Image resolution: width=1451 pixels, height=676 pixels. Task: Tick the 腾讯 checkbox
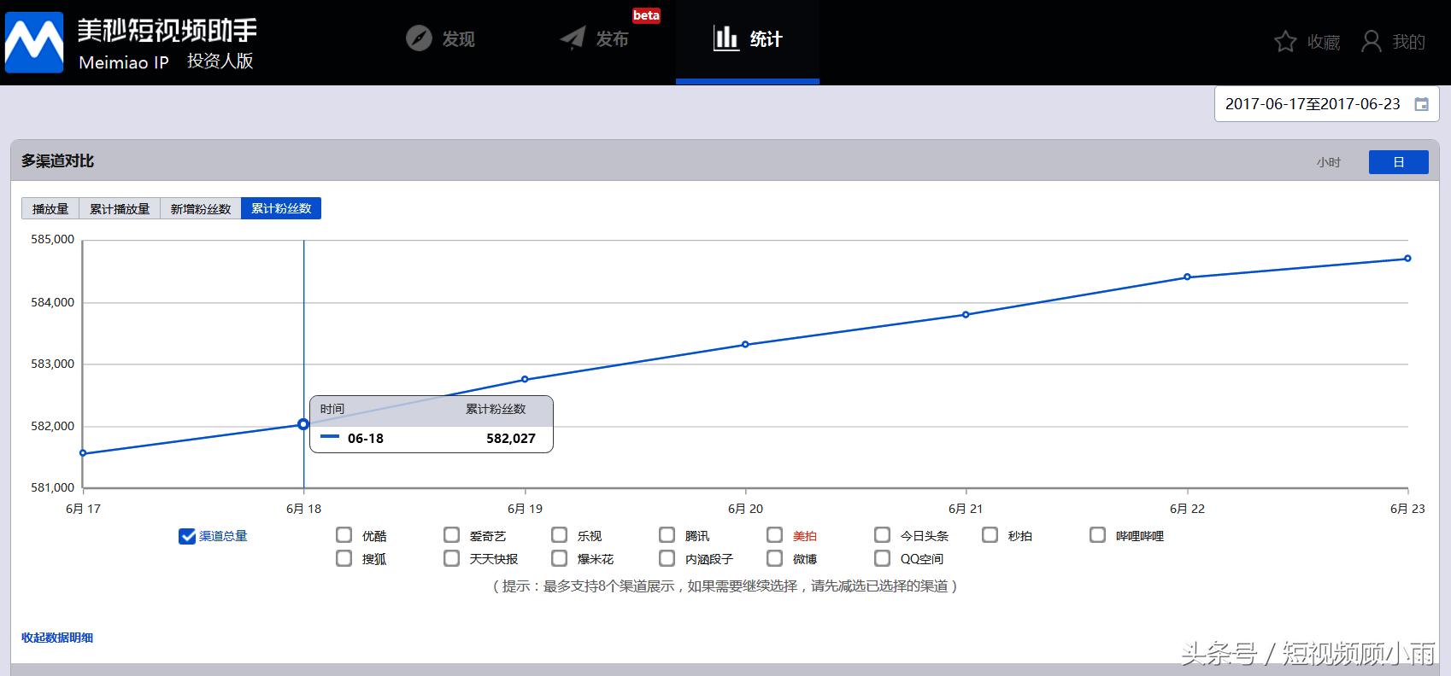(x=667, y=535)
